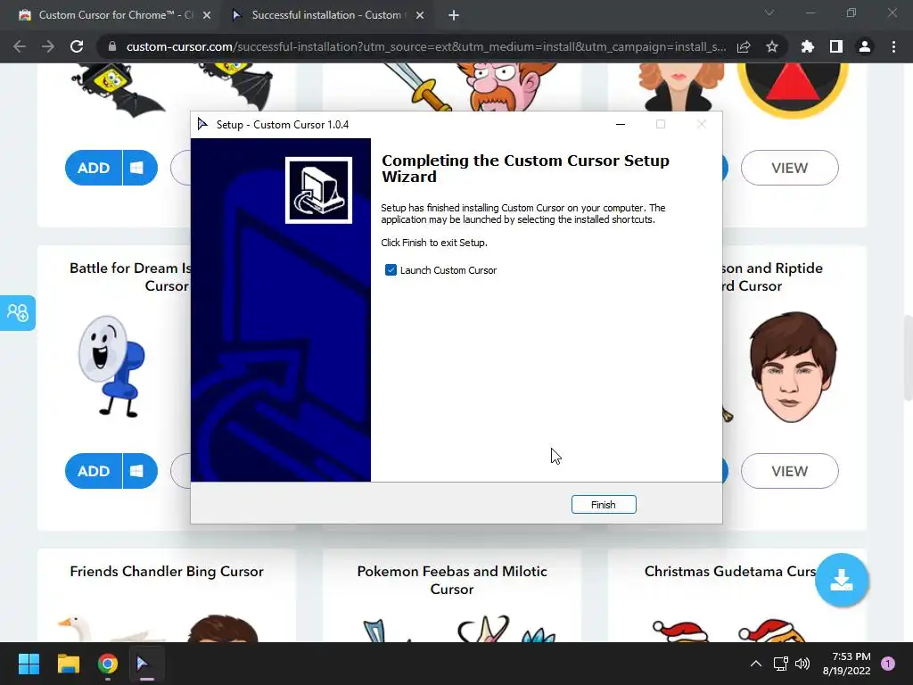913x685 pixels.
Task: Click Battle for Dream Island cursor image
Action: (111, 367)
